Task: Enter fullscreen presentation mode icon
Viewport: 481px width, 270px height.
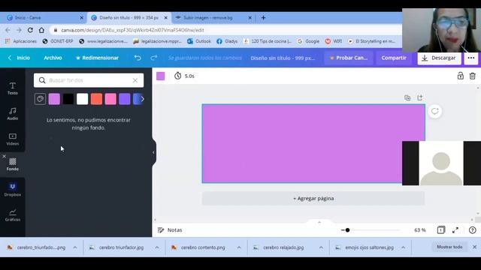Action: (455, 230)
